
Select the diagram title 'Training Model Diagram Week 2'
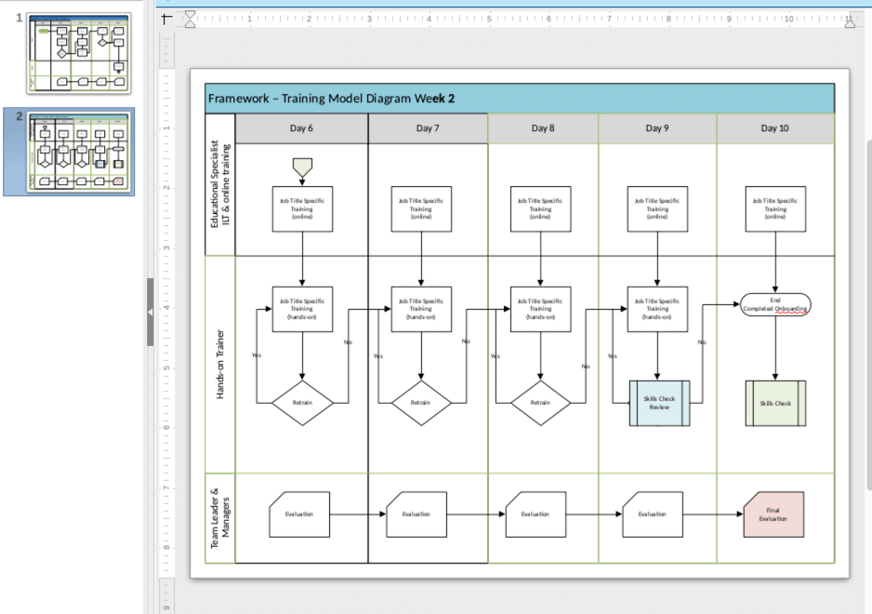tap(332, 99)
